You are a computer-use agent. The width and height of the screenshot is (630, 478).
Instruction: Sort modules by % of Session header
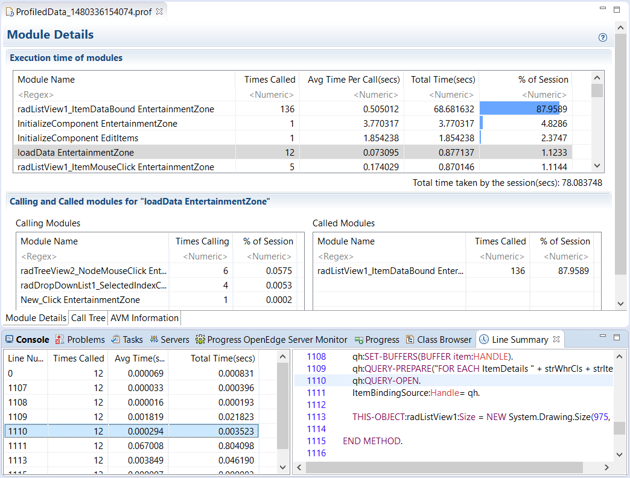coord(525,80)
